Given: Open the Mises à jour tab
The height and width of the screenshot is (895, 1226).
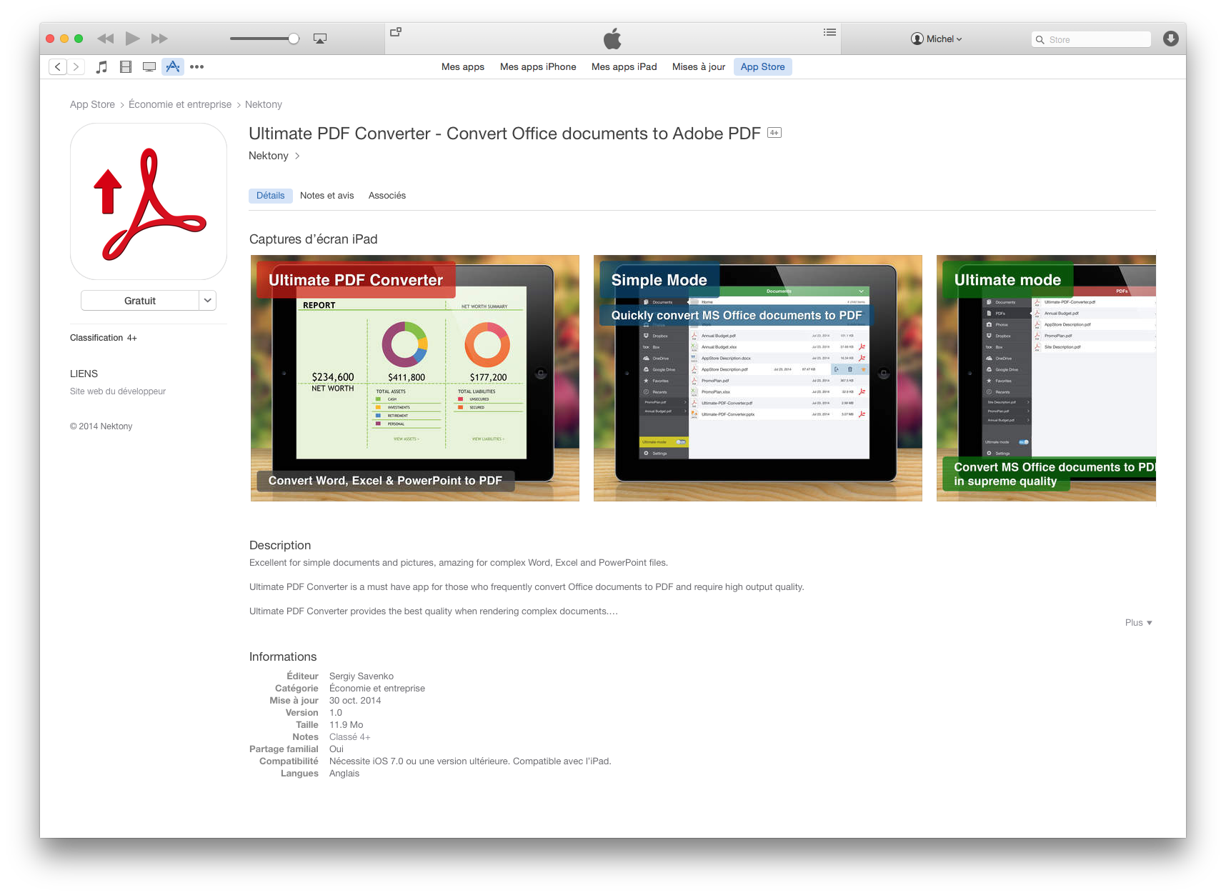Looking at the screenshot, I should pyautogui.click(x=698, y=67).
